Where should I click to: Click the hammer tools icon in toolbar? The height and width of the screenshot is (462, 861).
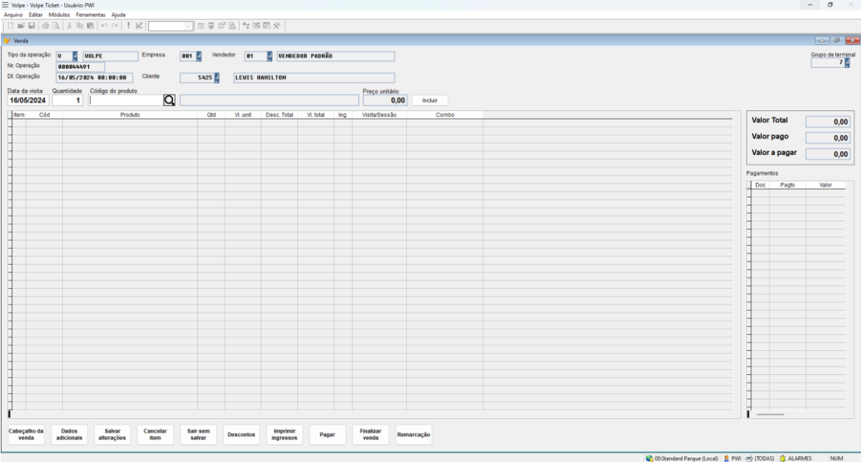pyautogui.click(x=277, y=26)
